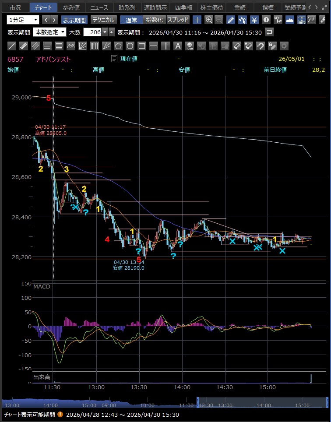Viewport: 331px width, 422px height.
Task: Select the pentagon drawing tool
Action: (118, 46)
